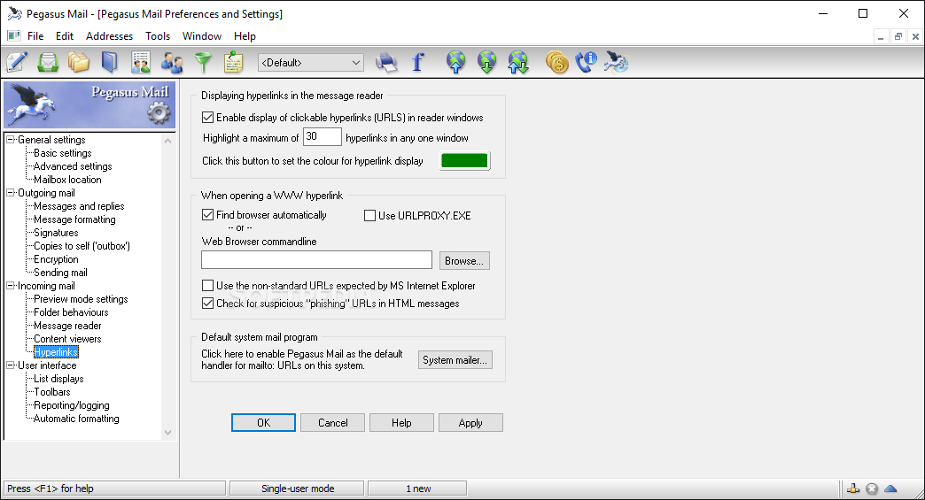The image size is (925, 500).
Task: Enable the 'Use URLPROXY.EXE' checkbox
Action: 369,216
